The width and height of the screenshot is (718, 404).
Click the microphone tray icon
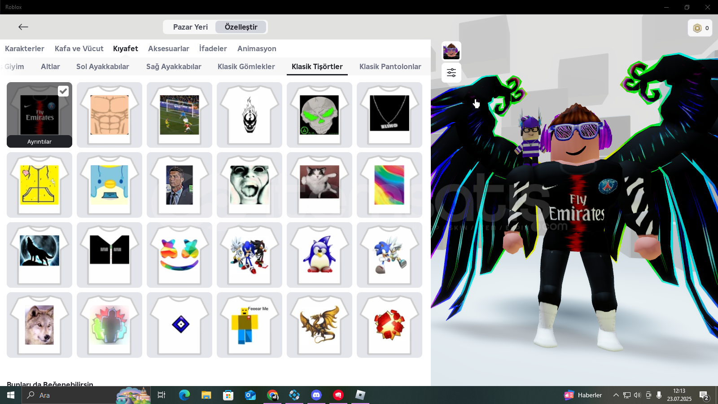659,395
